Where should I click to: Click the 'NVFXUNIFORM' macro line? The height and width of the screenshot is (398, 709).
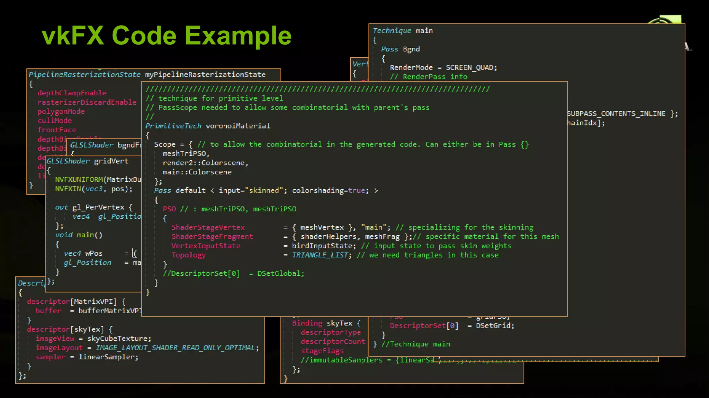[x=98, y=180]
